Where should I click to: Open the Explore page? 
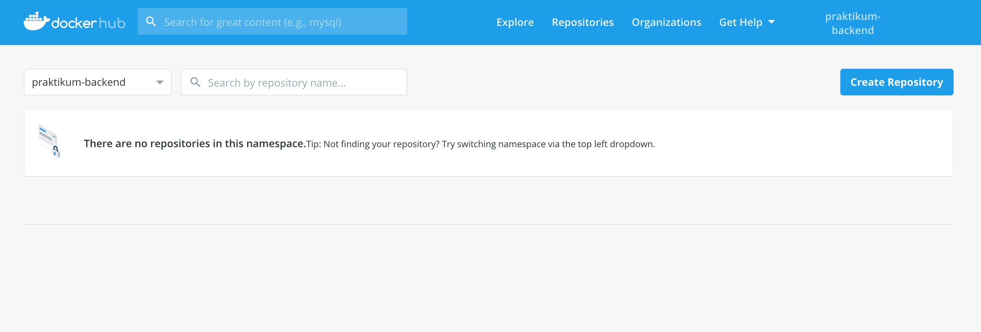[x=515, y=22]
